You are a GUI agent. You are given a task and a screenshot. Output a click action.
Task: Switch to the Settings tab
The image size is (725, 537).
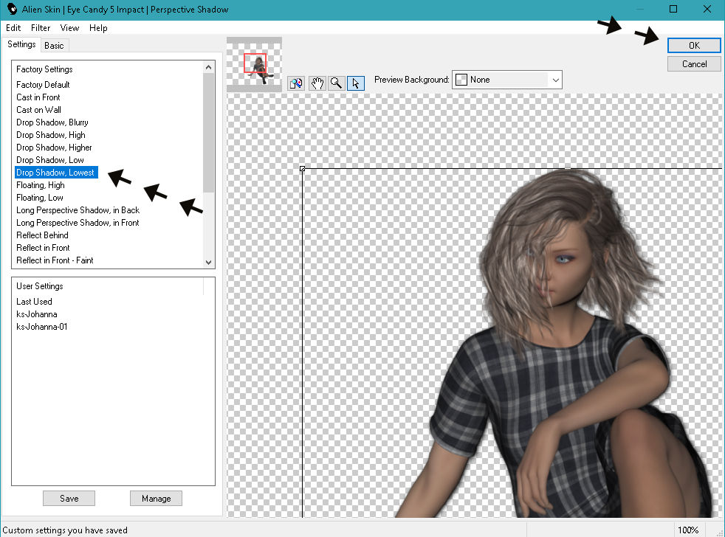[x=21, y=44]
